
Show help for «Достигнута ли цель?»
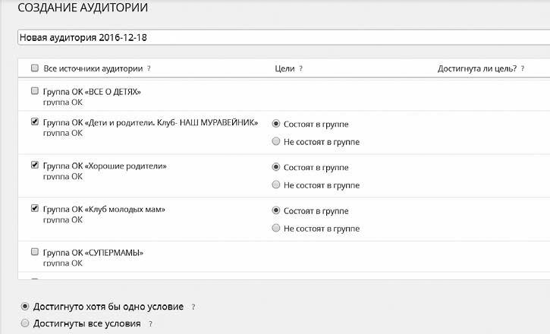[523, 68]
